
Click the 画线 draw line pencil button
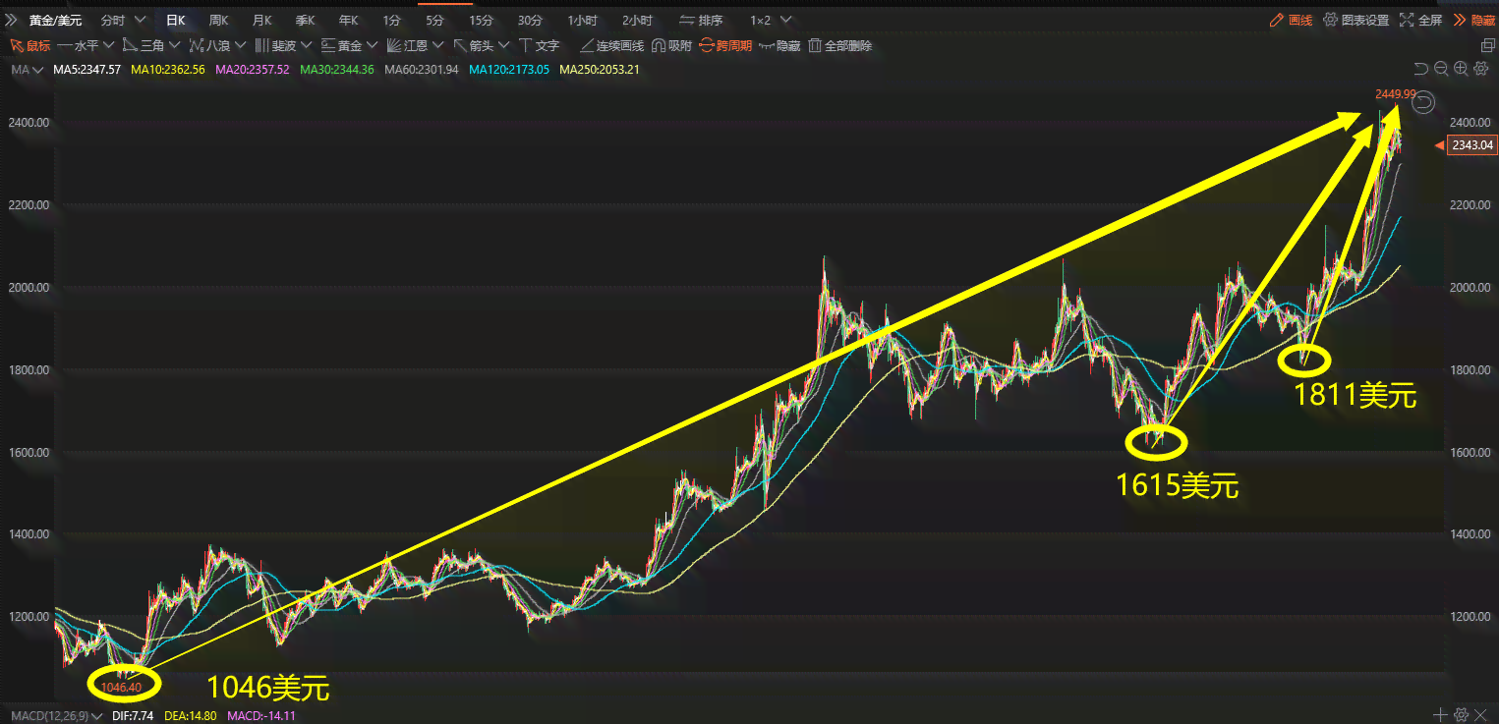[1291, 20]
